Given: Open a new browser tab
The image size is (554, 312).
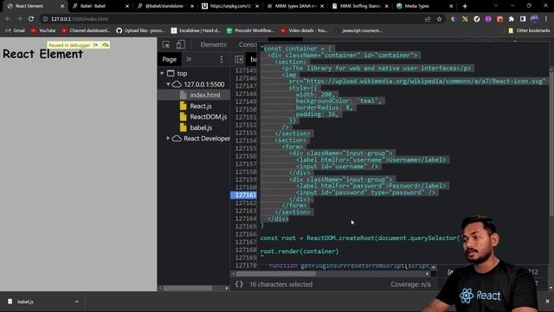Looking at the screenshot, I should [465, 6].
